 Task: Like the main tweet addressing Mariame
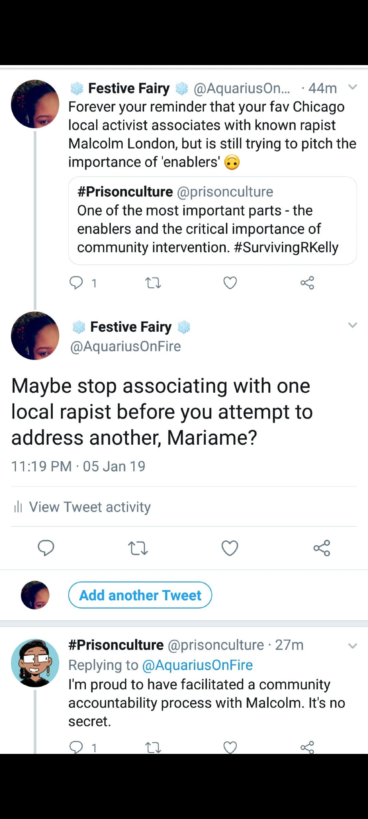230,548
